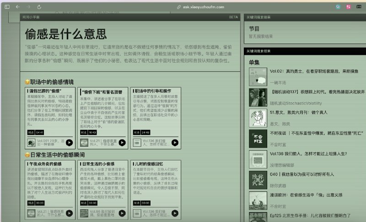Click the 问问小宇宙 title bar label
366x222 pixels.
click(x=31, y=17)
